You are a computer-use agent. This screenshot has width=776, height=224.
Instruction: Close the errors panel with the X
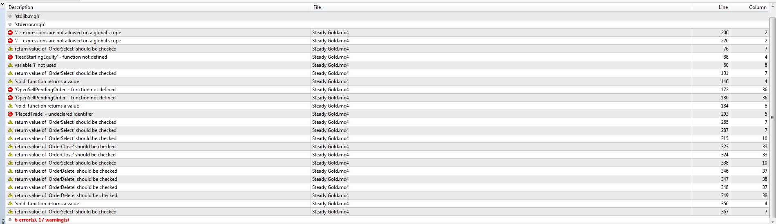point(2,4)
